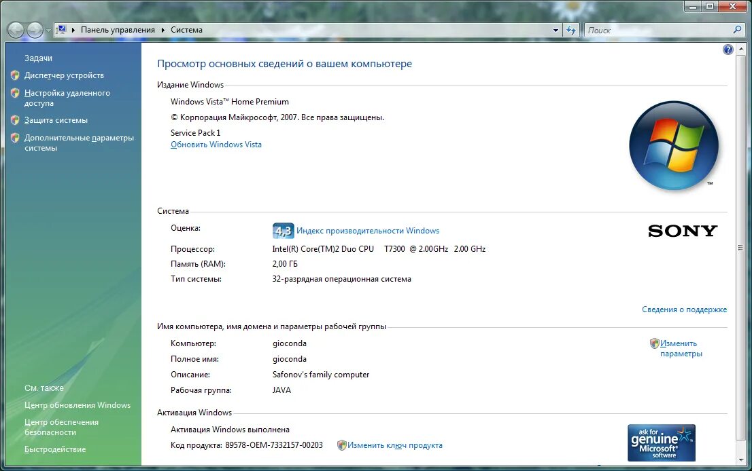Click shield icon beside Изменить параметры
752x471 pixels.
(x=655, y=343)
